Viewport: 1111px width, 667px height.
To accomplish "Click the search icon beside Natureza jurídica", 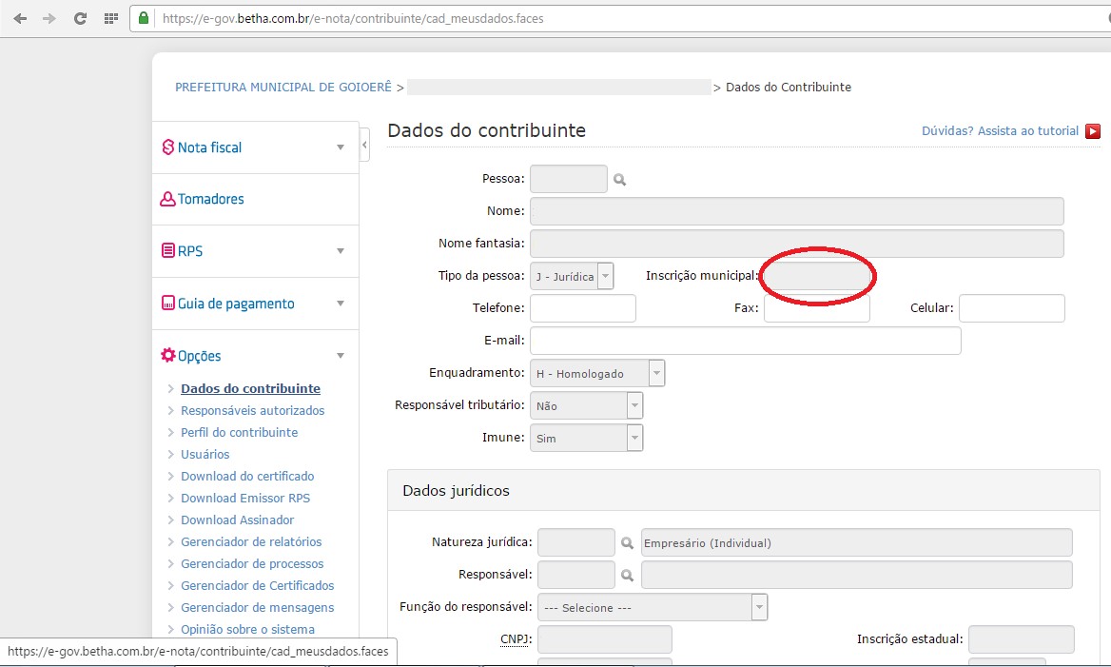I will click(x=628, y=543).
